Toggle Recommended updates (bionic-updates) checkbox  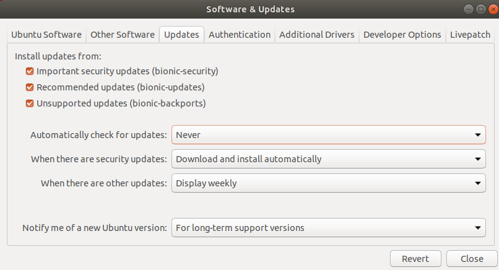point(30,87)
